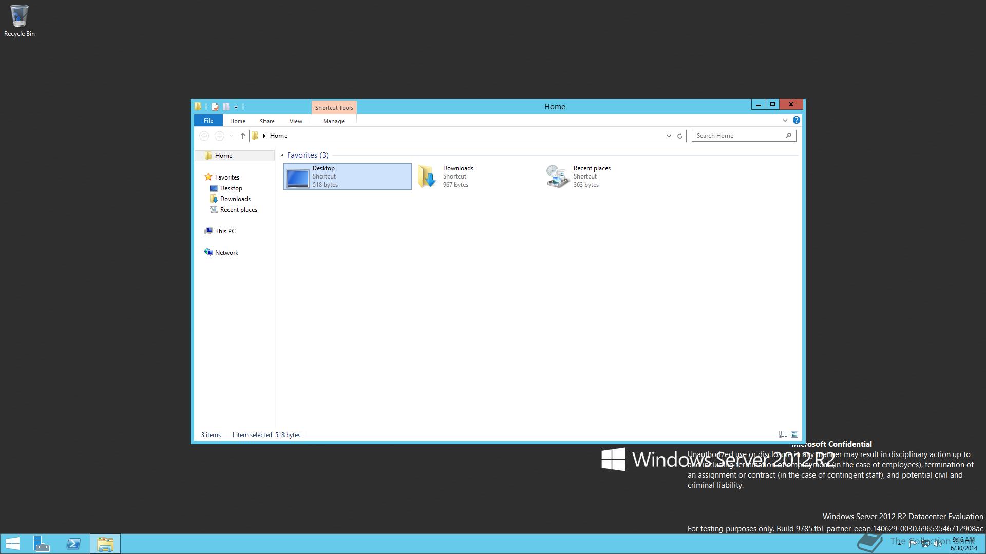Collapse the Favorites (3) group arrow
The width and height of the screenshot is (986, 554).
coord(282,155)
